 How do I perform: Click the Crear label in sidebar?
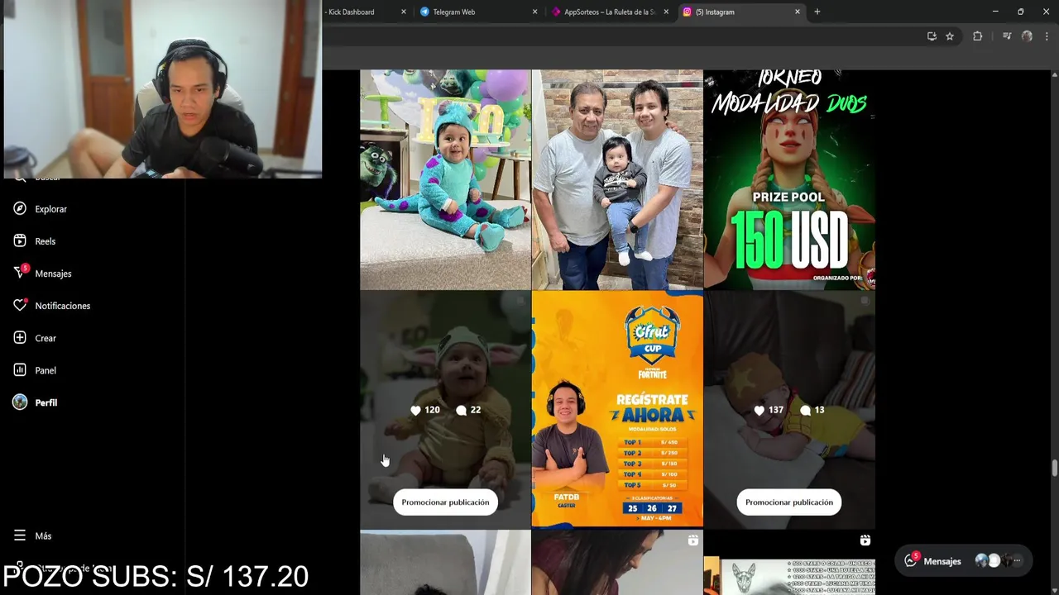tap(46, 338)
